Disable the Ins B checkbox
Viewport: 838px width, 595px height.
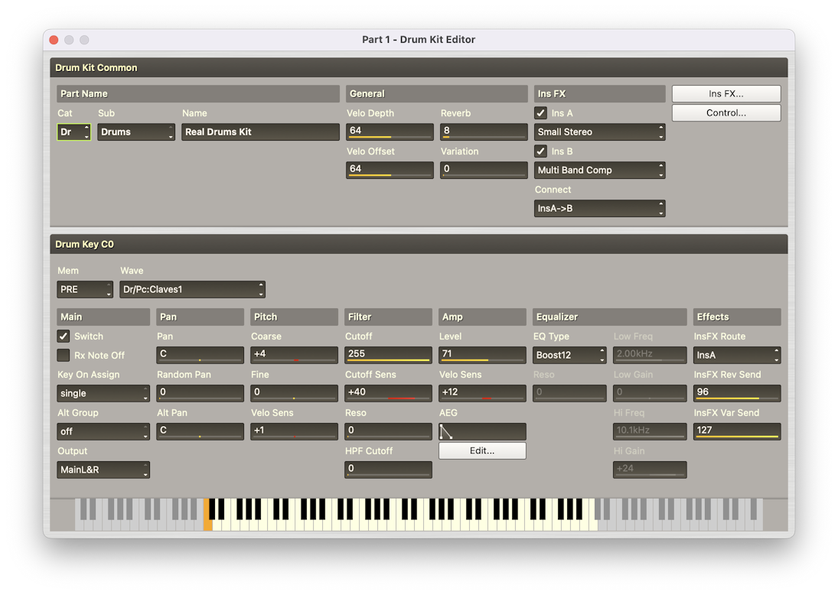click(x=541, y=151)
